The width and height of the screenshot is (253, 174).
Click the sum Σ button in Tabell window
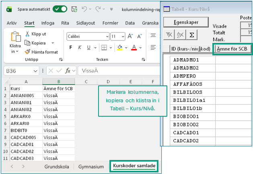(192, 35)
